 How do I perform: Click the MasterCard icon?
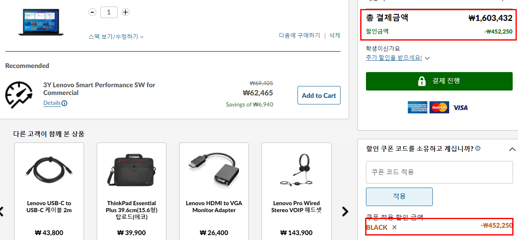pyautogui.click(x=439, y=107)
